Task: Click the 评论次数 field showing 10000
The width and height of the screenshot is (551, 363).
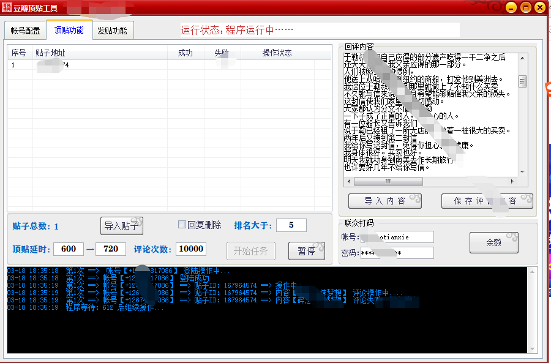Action: coord(190,249)
